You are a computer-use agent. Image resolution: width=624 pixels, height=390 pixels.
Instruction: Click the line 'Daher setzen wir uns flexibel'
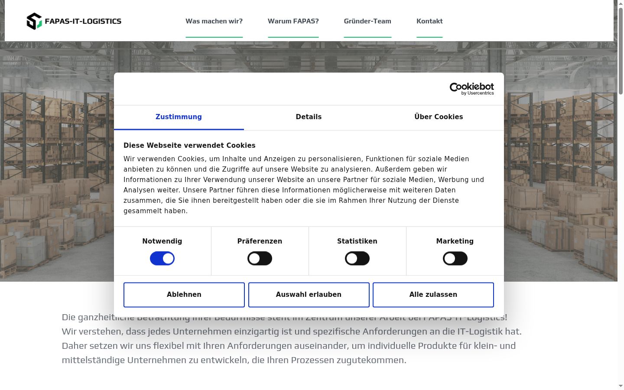pos(289,346)
